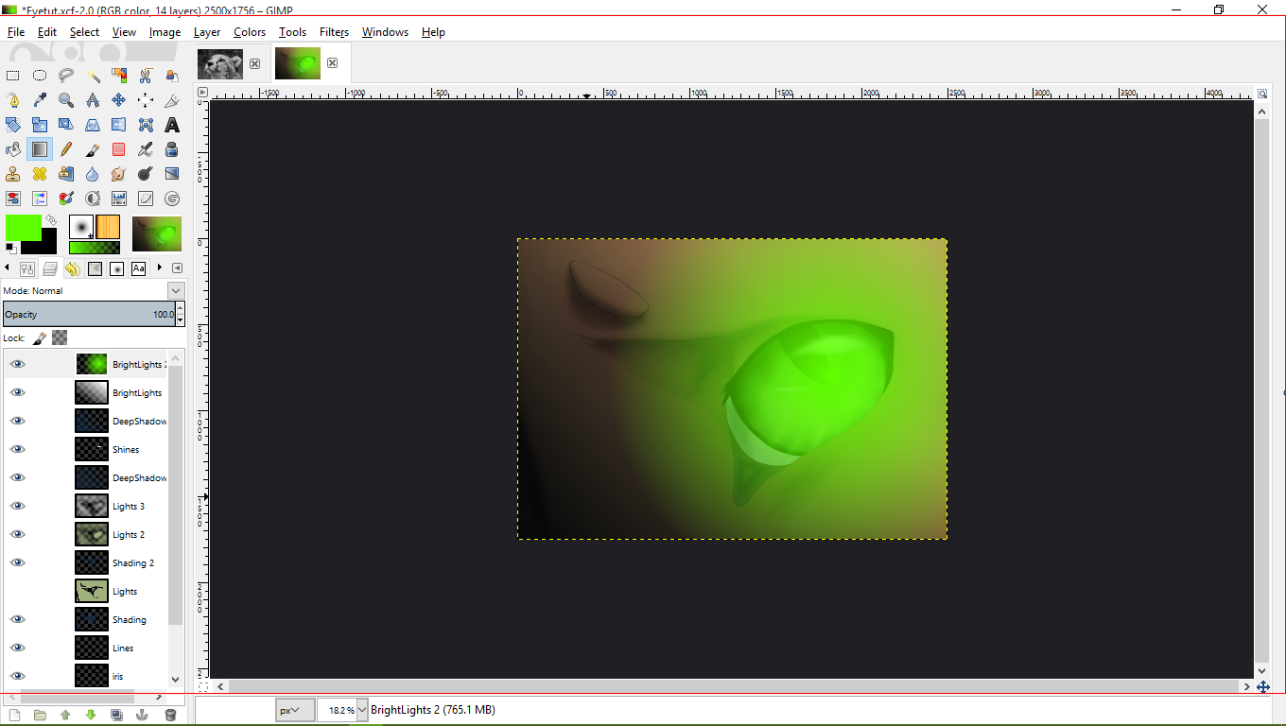The height and width of the screenshot is (726, 1286).
Task: Open the Filters menu
Action: (x=334, y=32)
